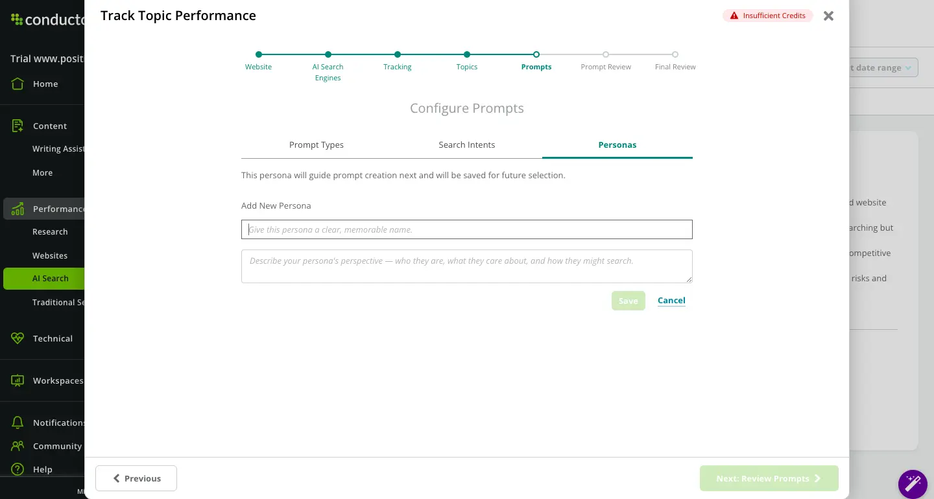Click the Community people icon
The width and height of the screenshot is (934, 499).
[x=18, y=446]
